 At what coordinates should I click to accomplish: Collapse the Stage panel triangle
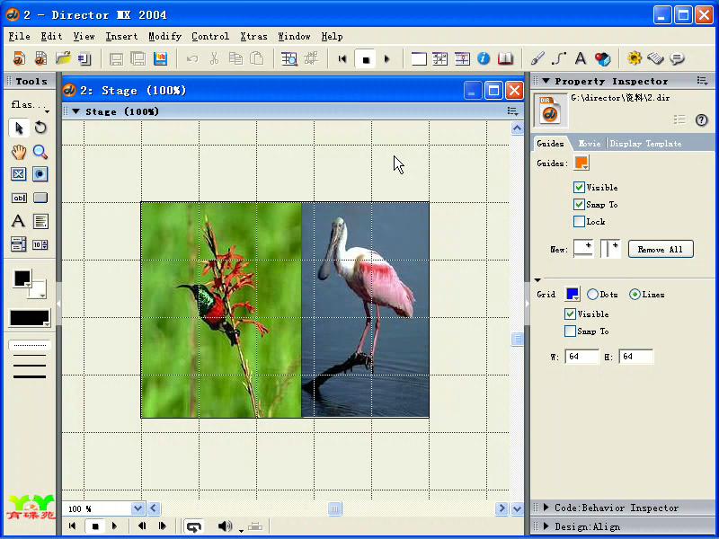pos(76,111)
